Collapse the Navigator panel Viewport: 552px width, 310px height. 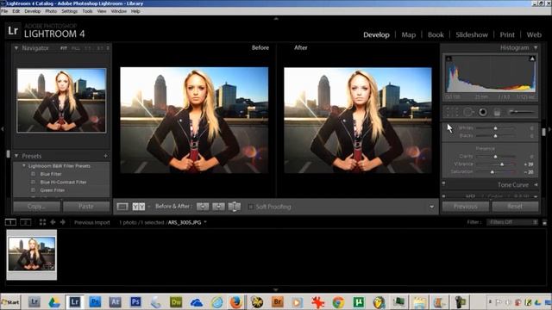click(16, 48)
